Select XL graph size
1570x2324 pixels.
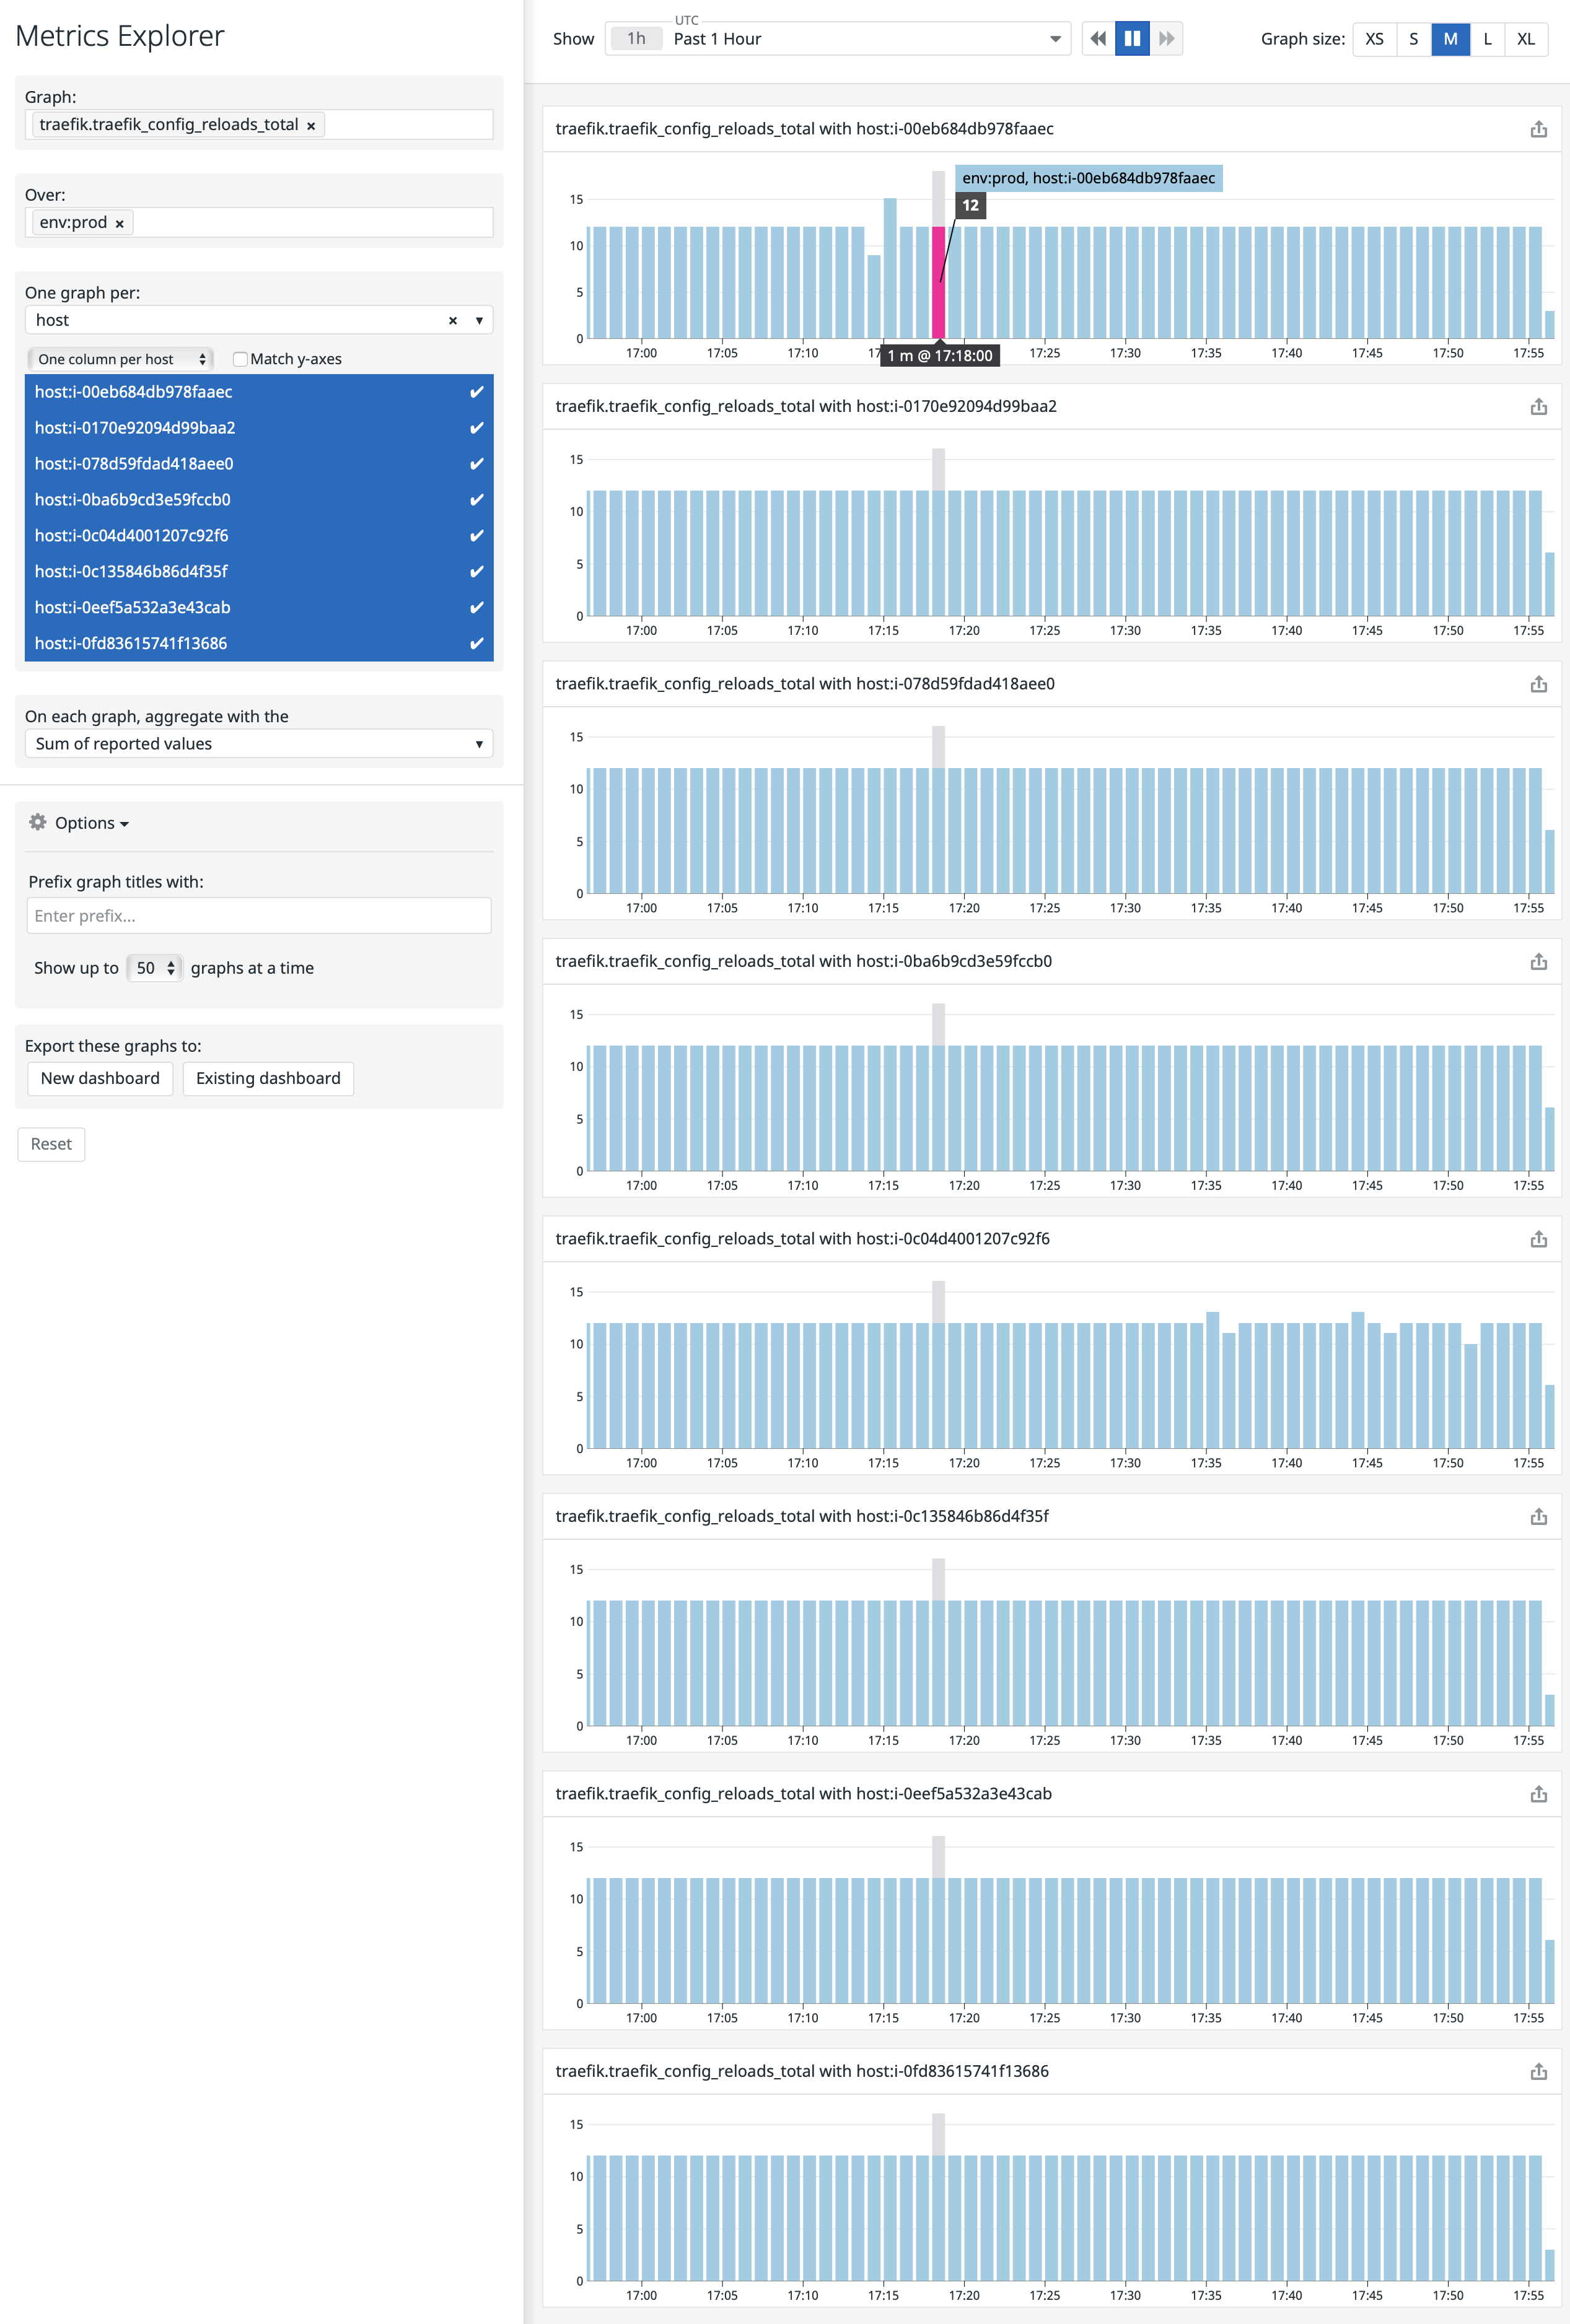1525,39
